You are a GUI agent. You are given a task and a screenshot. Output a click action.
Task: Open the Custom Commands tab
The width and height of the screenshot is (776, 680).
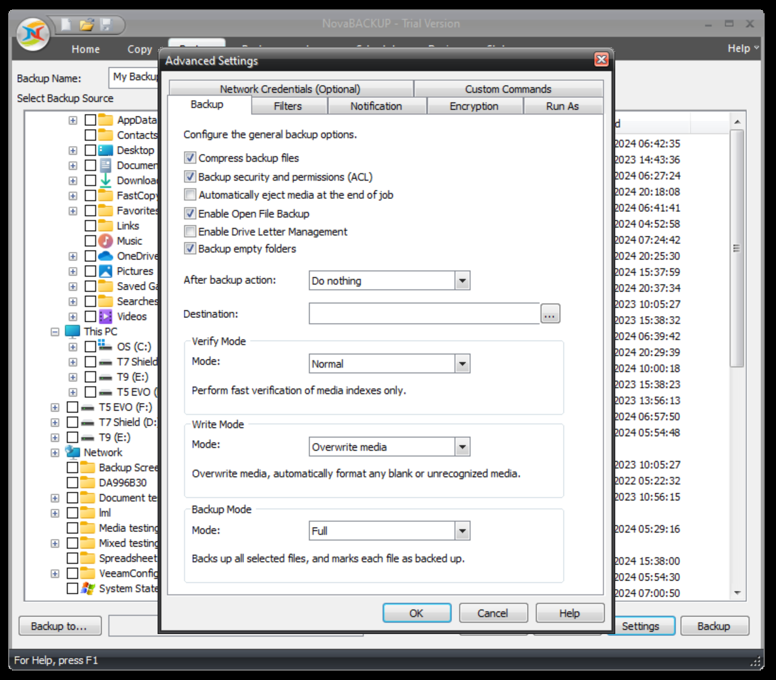click(x=508, y=89)
